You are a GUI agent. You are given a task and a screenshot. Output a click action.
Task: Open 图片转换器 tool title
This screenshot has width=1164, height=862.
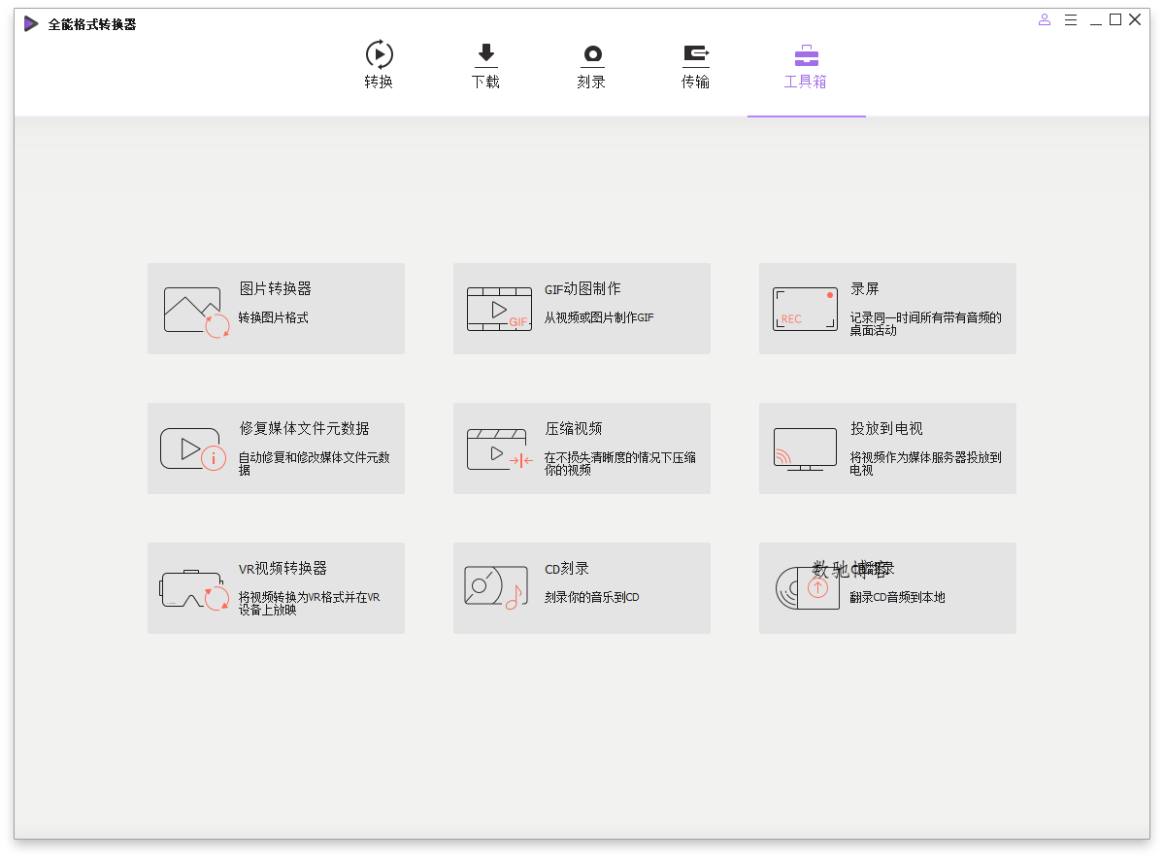(x=276, y=289)
